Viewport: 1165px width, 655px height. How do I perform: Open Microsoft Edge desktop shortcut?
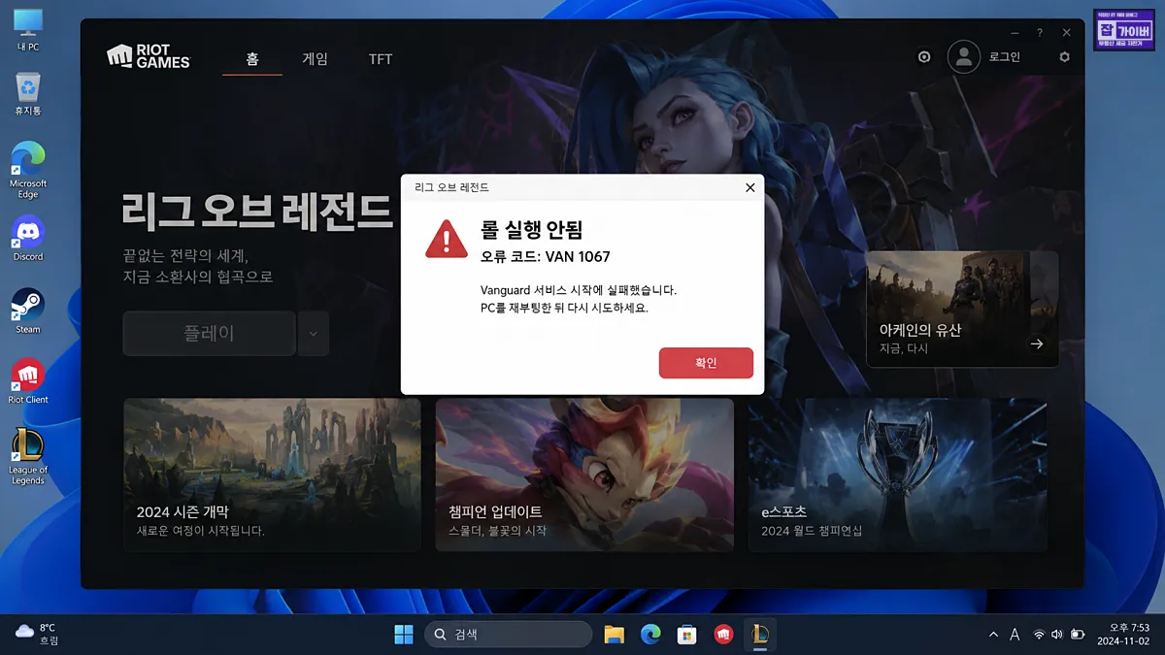(x=28, y=170)
